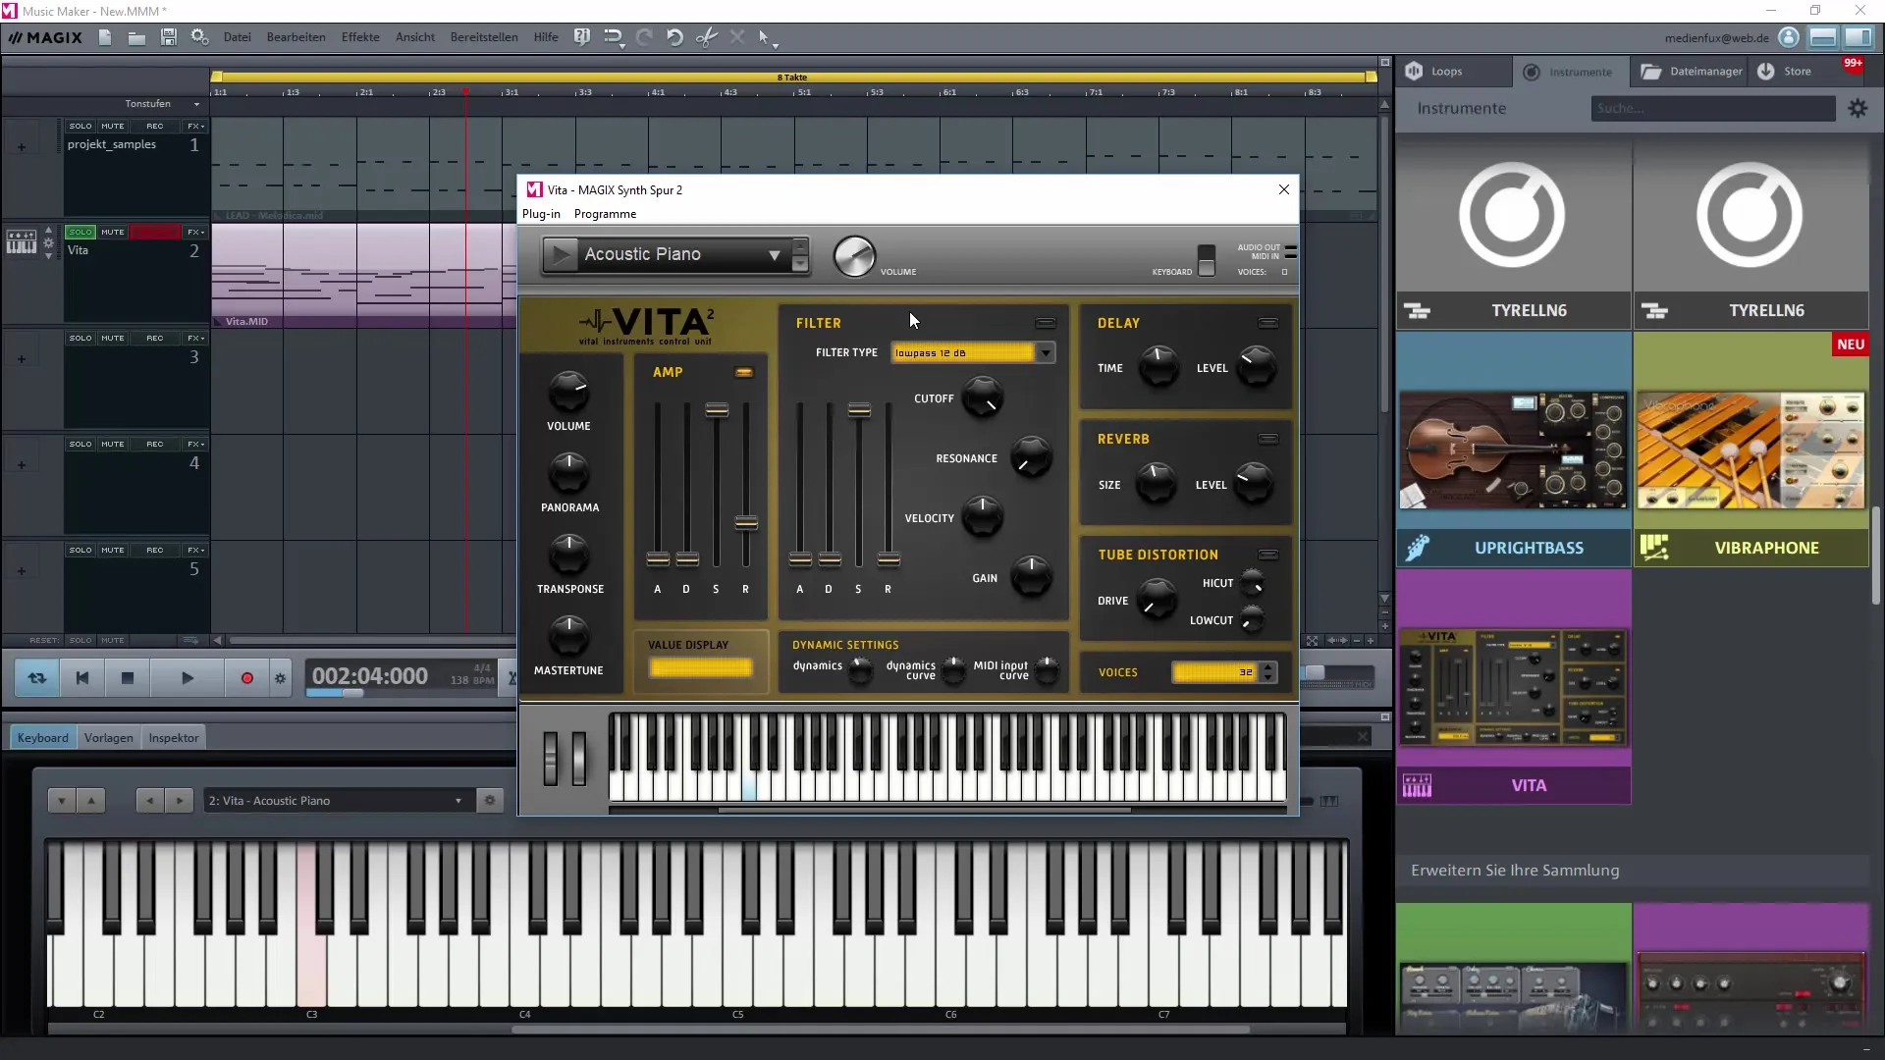Open FX dropdown on Vita track
This screenshot has width=1885, height=1060.
(x=195, y=233)
